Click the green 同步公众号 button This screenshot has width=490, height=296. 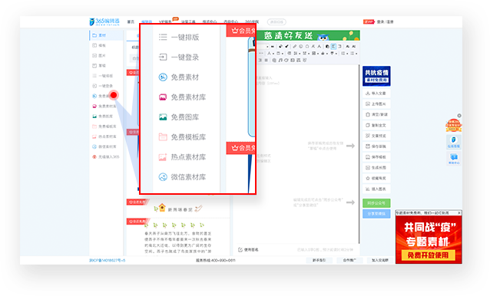[376, 203]
